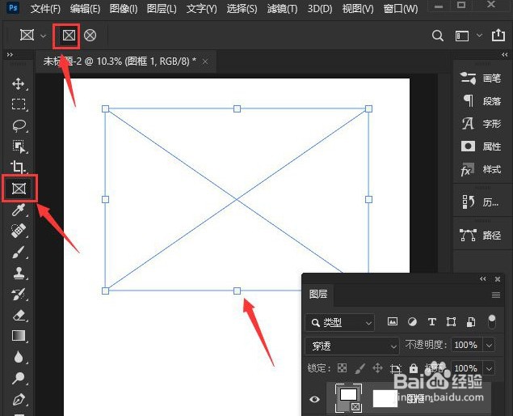Click the search magnifier icon
Screen dimensions: 513x416
[x=438, y=36]
